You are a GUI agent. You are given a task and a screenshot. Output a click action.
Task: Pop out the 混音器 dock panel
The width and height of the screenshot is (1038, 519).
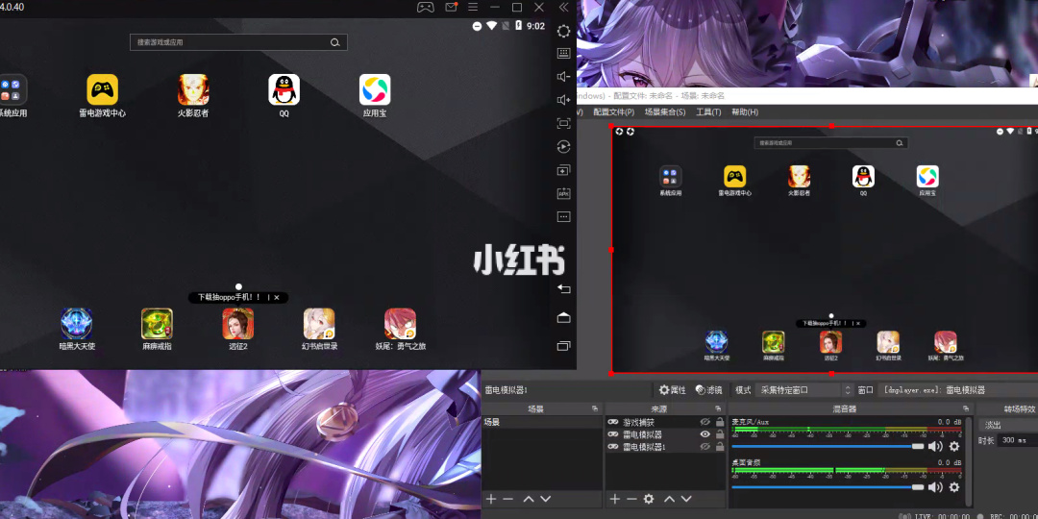tap(967, 409)
